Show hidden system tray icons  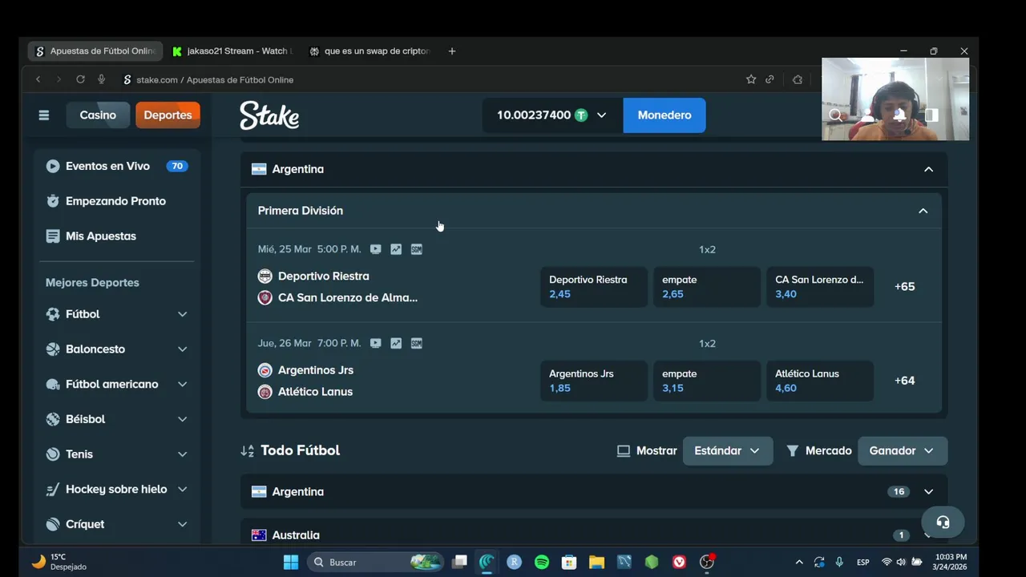pyautogui.click(x=798, y=562)
